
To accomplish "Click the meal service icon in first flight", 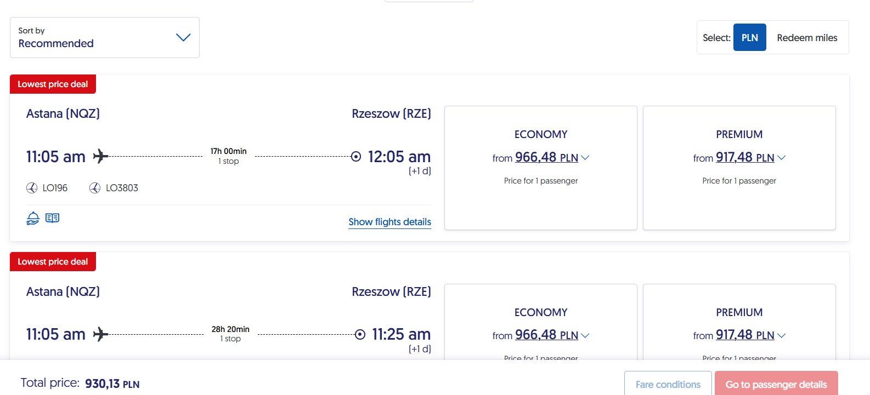I will click(x=33, y=218).
